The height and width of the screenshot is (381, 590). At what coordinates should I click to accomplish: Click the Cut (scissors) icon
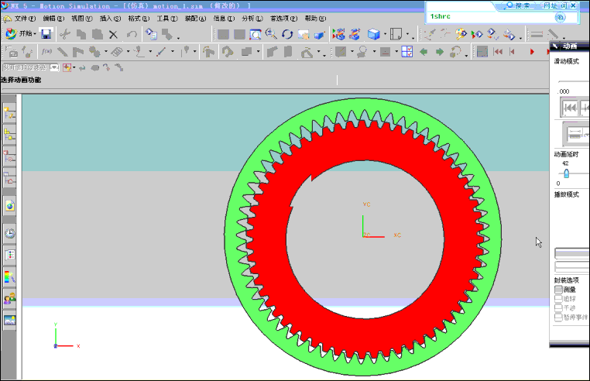click(x=65, y=34)
